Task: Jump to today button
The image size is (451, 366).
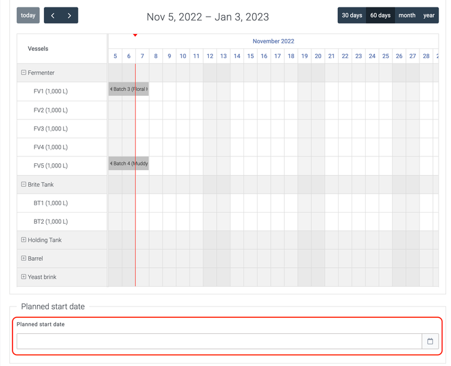Action: (28, 15)
